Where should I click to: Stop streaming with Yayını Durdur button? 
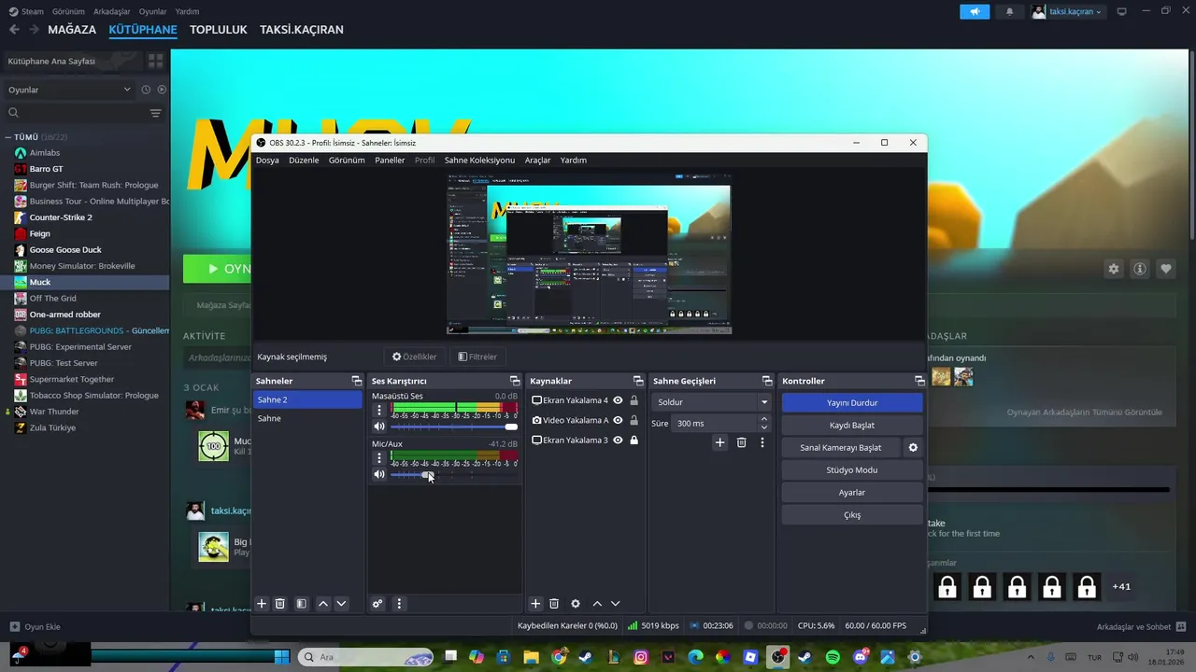tap(852, 402)
